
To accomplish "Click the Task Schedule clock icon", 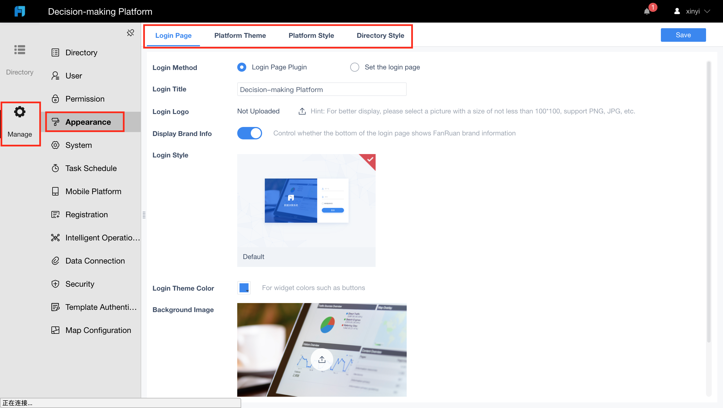I will pyautogui.click(x=55, y=168).
